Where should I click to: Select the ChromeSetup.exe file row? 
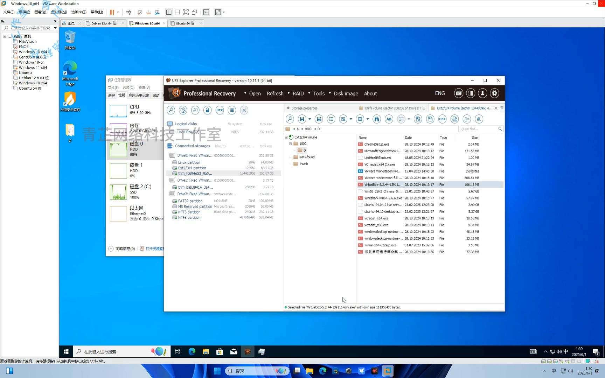point(430,144)
